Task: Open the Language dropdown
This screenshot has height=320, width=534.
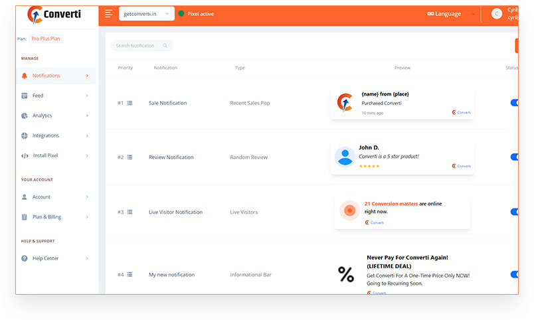Action: 451,14
